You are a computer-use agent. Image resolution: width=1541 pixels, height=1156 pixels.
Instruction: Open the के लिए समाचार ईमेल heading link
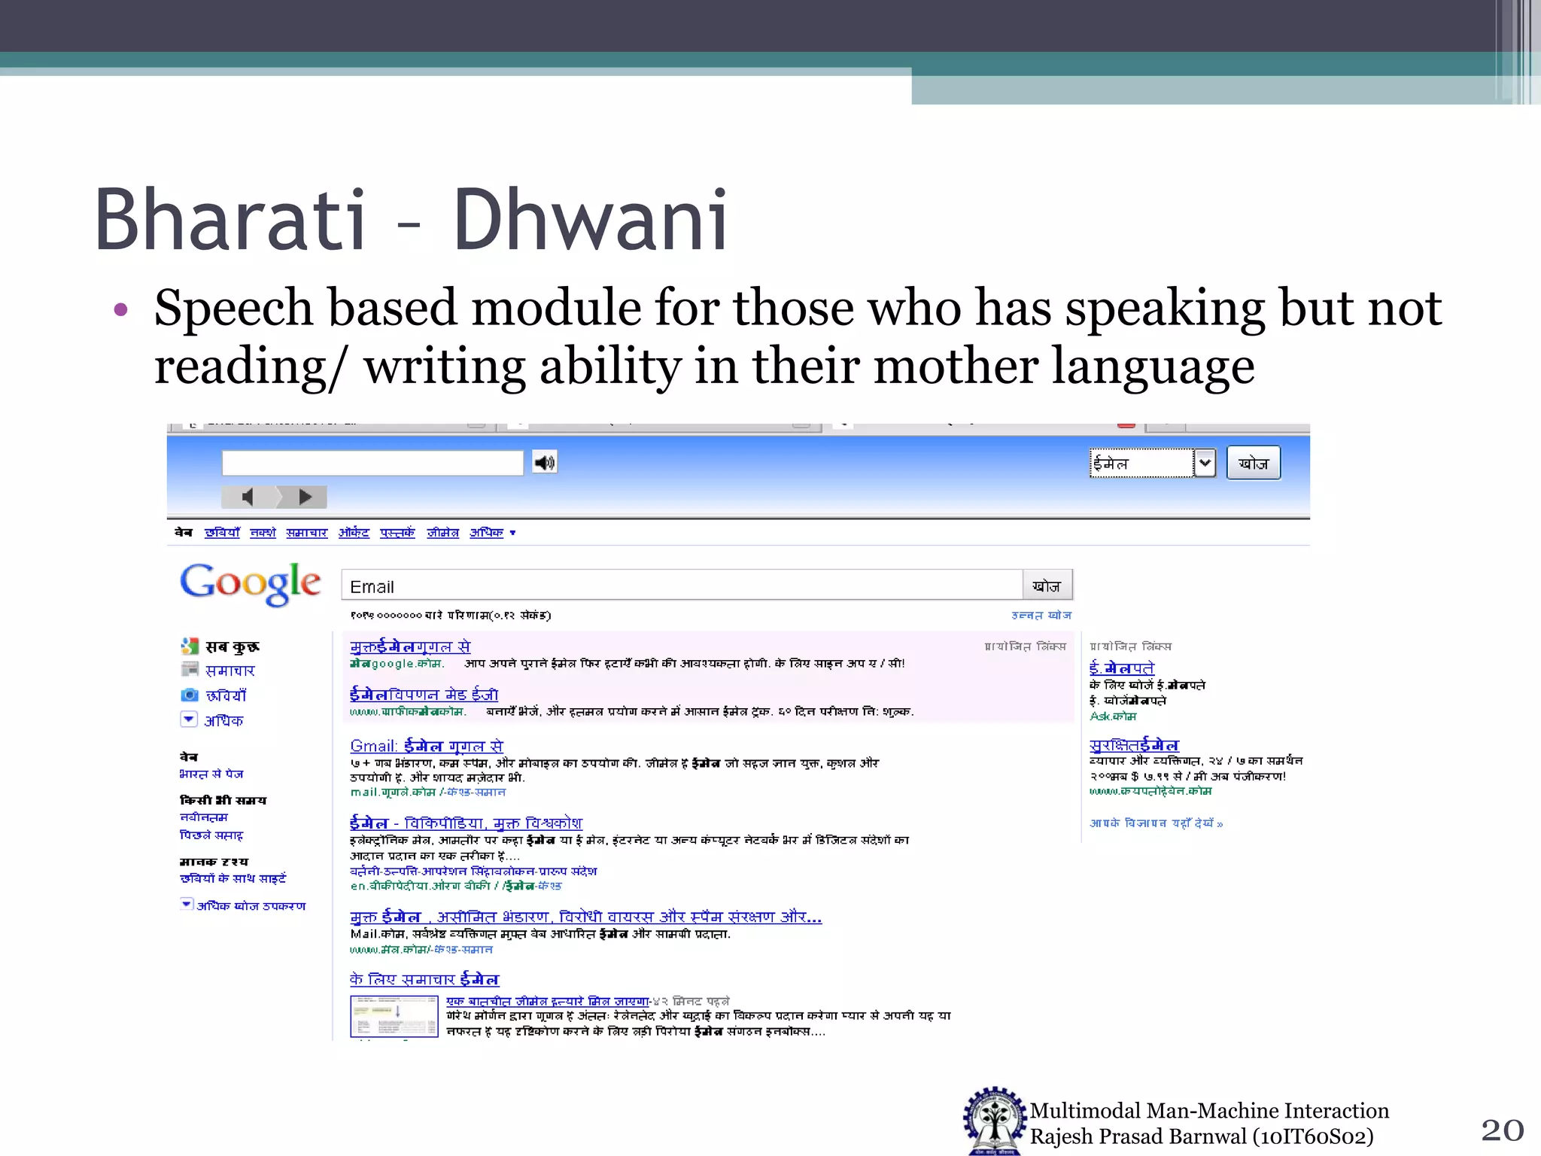424,979
